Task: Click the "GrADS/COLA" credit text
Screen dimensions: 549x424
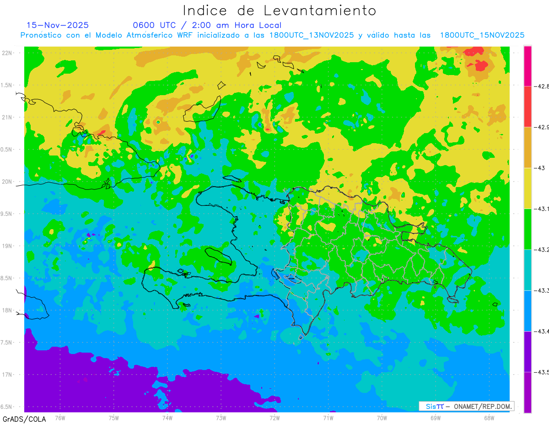Action: coord(24,419)
